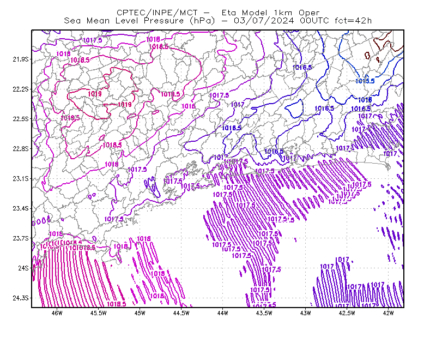Image resolution: width=436 pixels, height=337 pixels.
Task: Select the 46W longitude axis label
Action: pos(57,313)
